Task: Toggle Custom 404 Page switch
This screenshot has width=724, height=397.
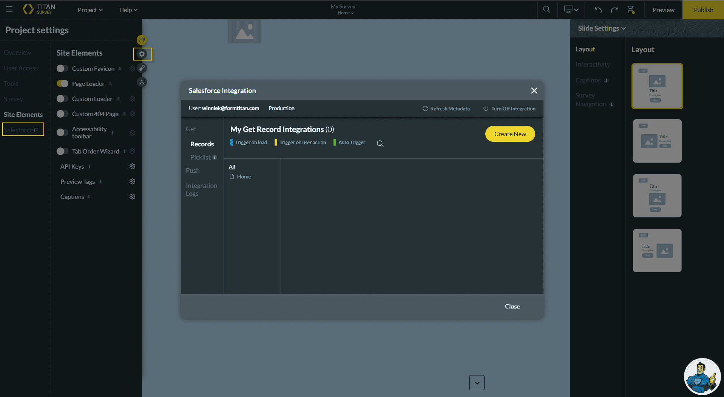Action: point(62,114)
